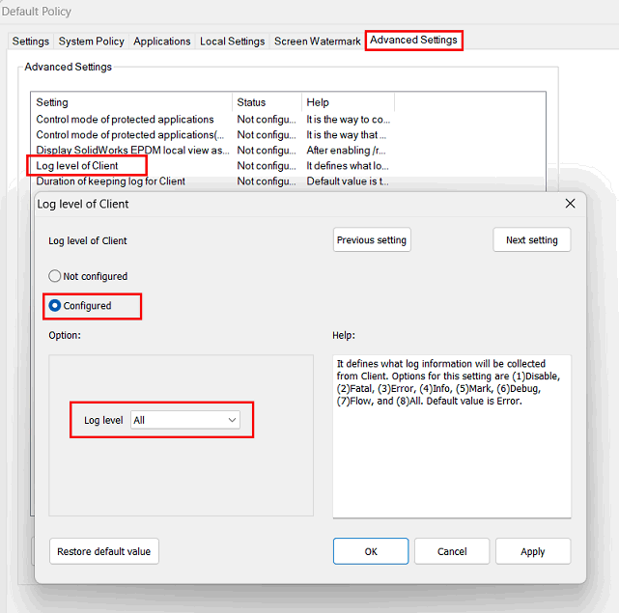Sort list by the Status column header
This screenshot has height=613, width=619.
267,102
